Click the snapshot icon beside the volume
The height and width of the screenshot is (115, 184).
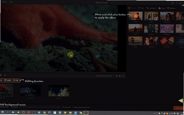pyautogui.click(x=117, y=76)
